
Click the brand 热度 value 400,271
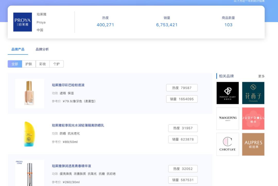(105, 25)
